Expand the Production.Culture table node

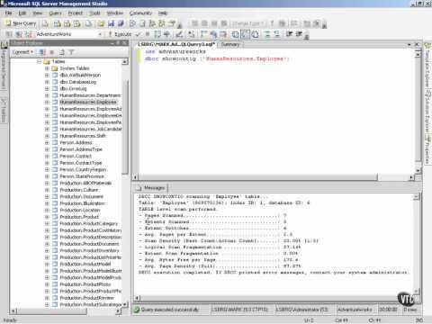(47, 190)
